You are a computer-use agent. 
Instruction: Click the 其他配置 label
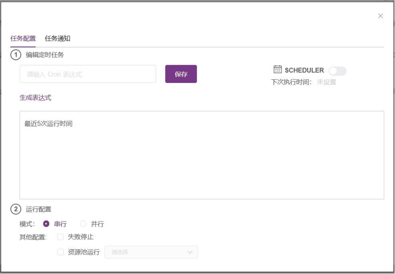[33, 237]
